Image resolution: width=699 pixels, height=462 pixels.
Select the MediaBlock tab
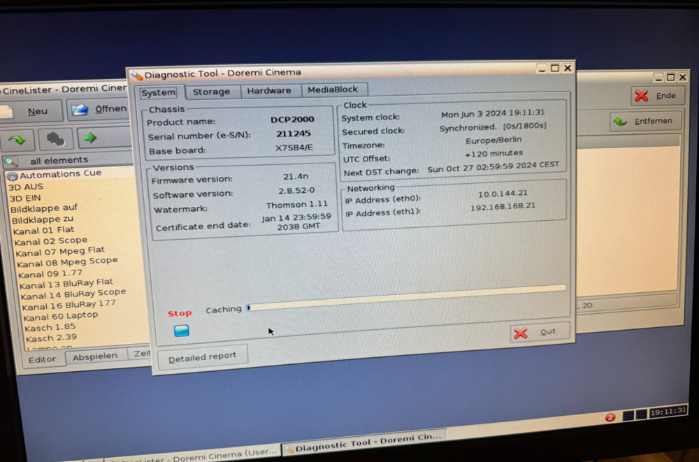333,89
